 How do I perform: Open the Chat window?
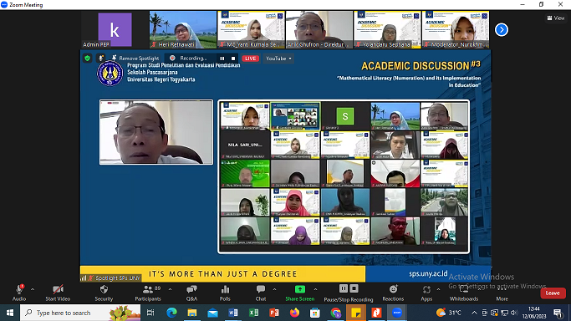[261, 293]
